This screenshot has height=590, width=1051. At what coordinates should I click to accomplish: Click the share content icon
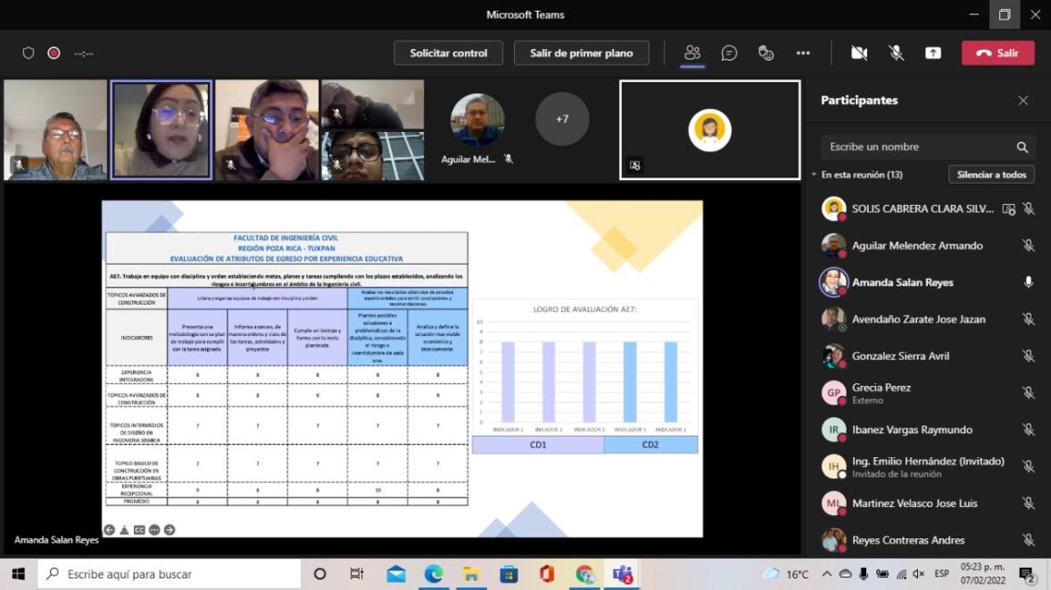coord(932,53)
